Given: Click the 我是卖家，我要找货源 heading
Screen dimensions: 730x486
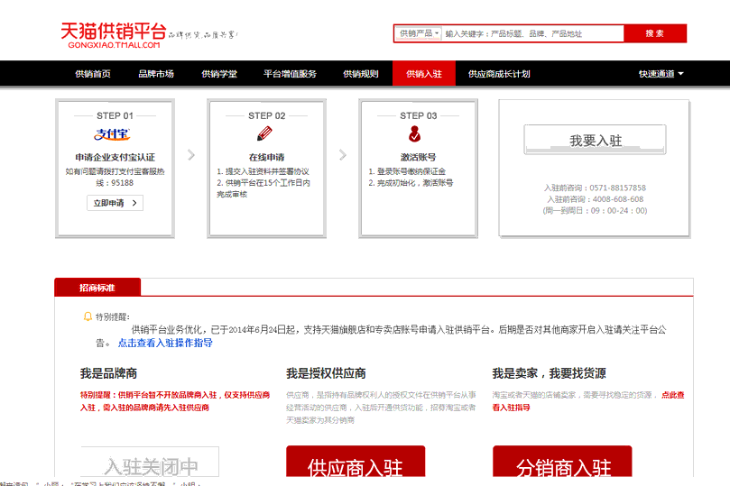Looking at the screenshot, I should point(549,373).
